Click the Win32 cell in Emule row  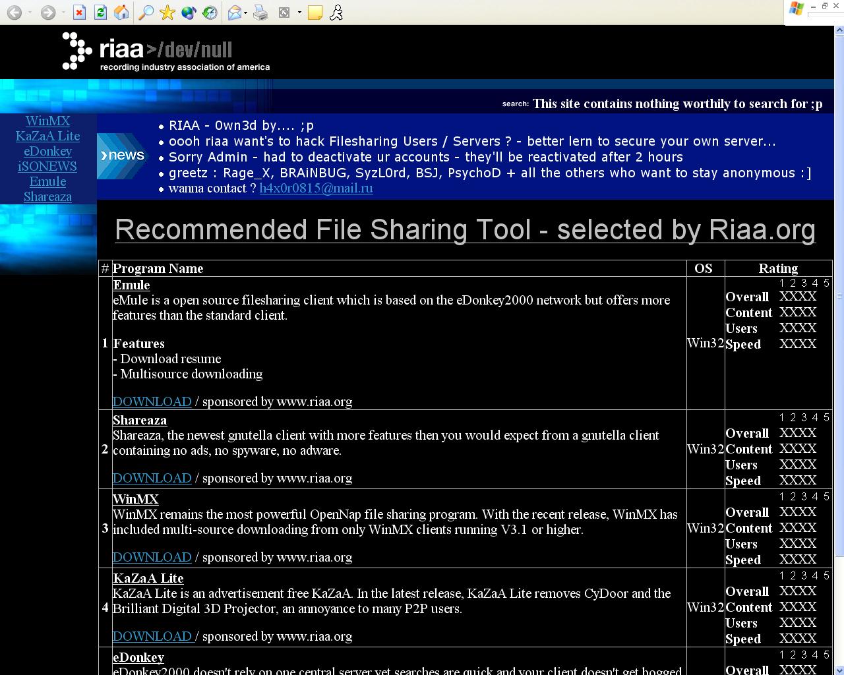(706, 343)
